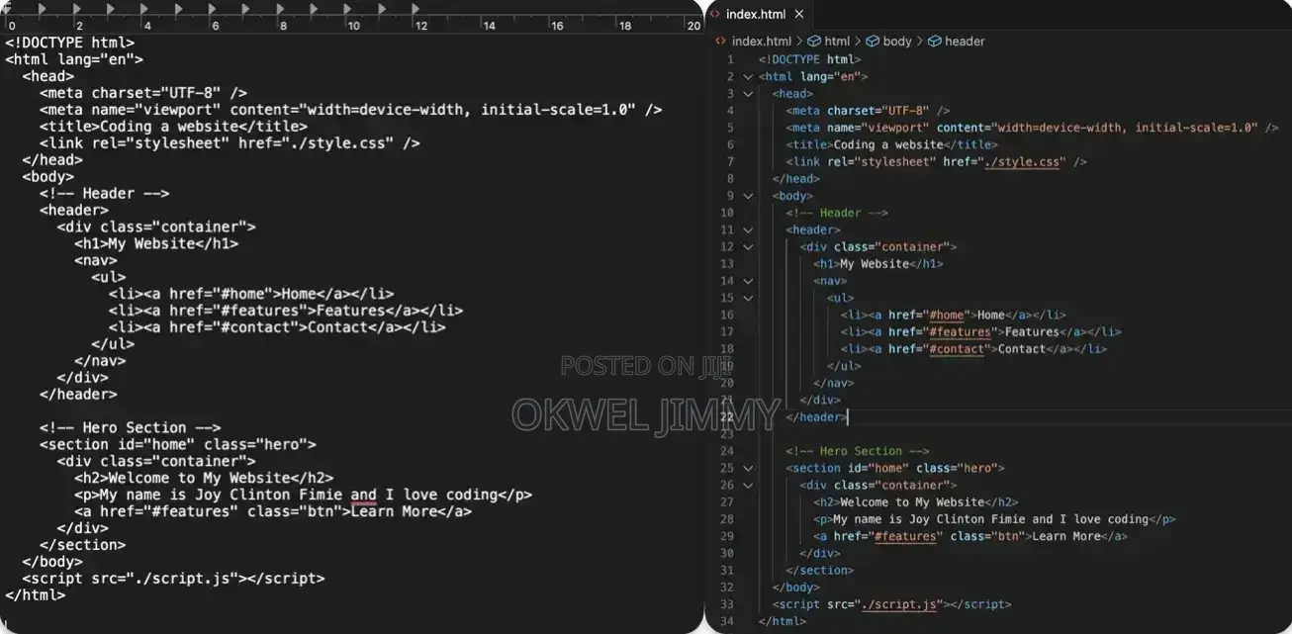Fold the ul list at line 15
The width and height of the screenshot is (1292, 634).
pos(748,298)
